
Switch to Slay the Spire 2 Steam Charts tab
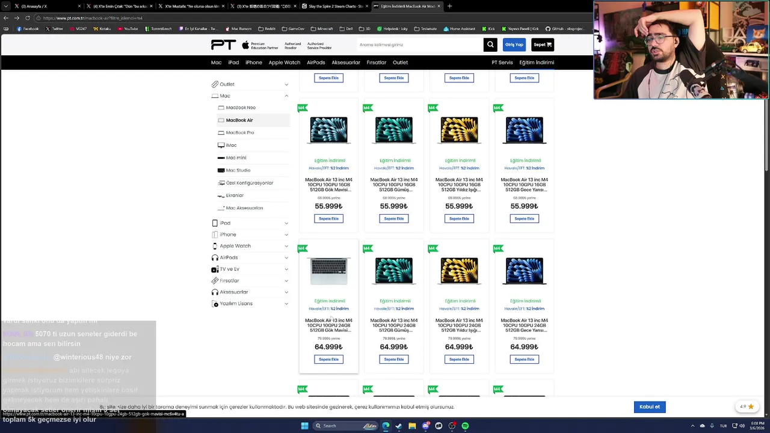(x=336, y=6)
